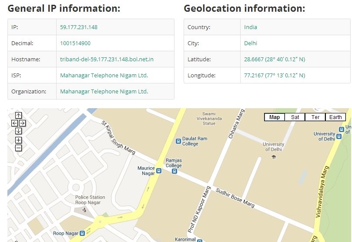Pan the map left with the arrow
Image resolution: width=352 pixels, height=242 pixels.
[x=15, y=123]
